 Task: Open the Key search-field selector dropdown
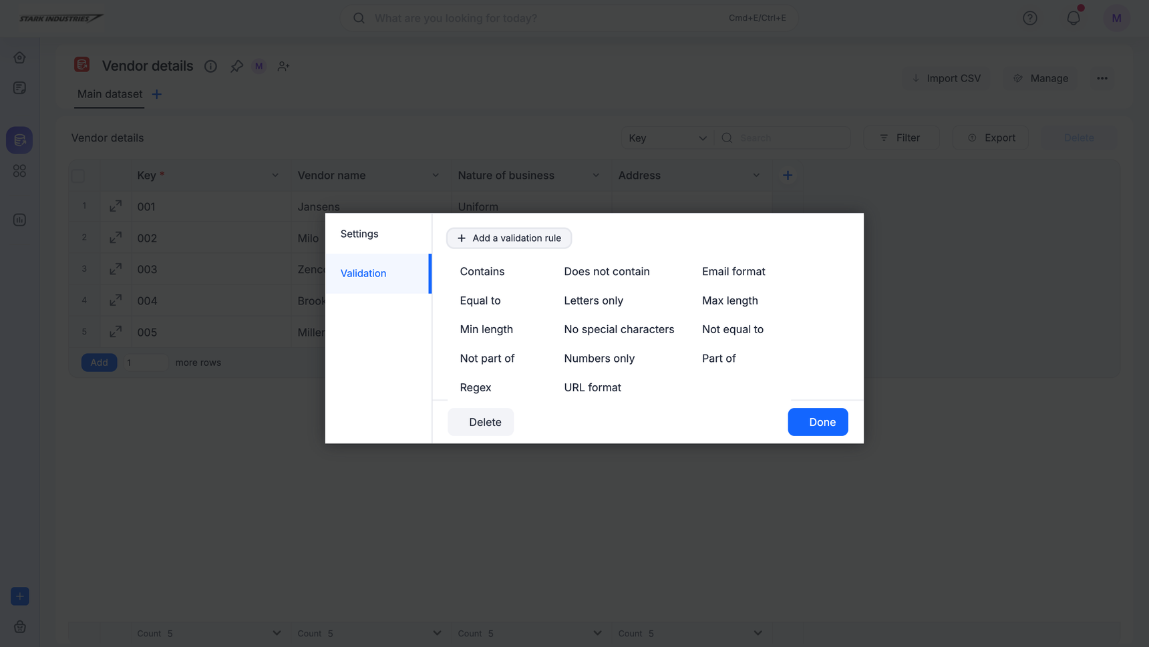(667, 138)
